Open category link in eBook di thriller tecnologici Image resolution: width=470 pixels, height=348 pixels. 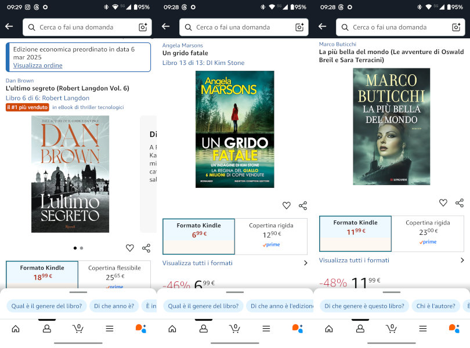coord(88,107)
